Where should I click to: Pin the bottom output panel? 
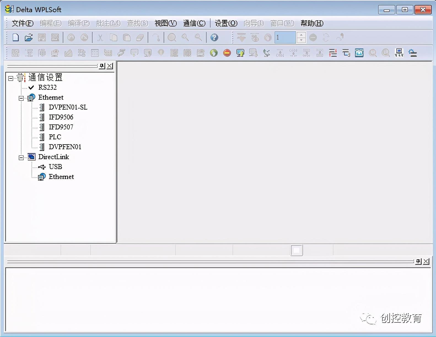418,261
